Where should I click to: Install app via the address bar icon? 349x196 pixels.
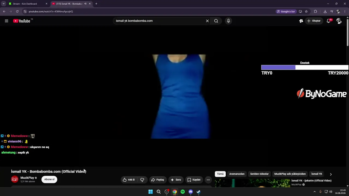coord(300,11)
